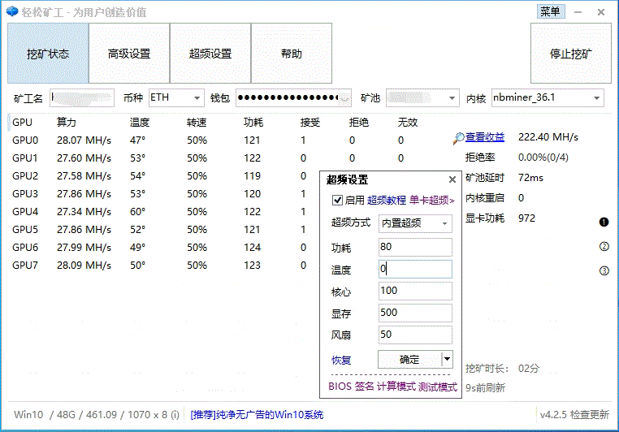Click the 风扇 field showing 50
Image resolution: width=619 pixels, height=432 pixels.
[415, 335]
